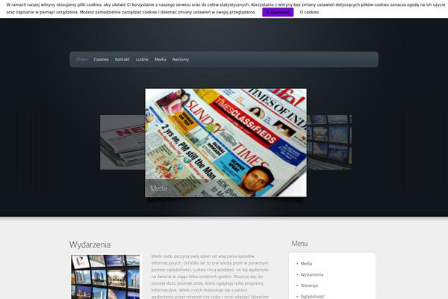The width and height of the screenshot is (448, 299).
Task: Click the Menu sidebar heading
Action: (299, 244)
